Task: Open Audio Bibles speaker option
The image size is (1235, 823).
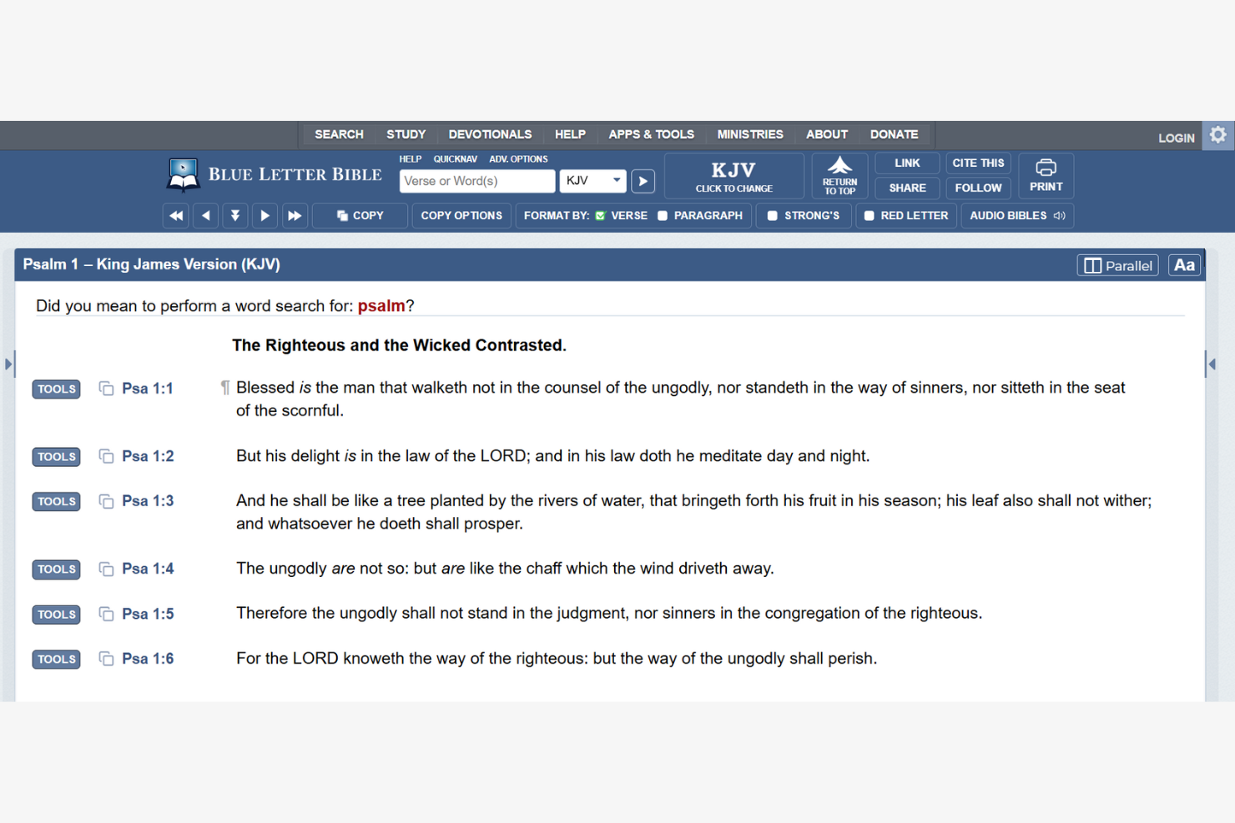Action: (1017, 216)
